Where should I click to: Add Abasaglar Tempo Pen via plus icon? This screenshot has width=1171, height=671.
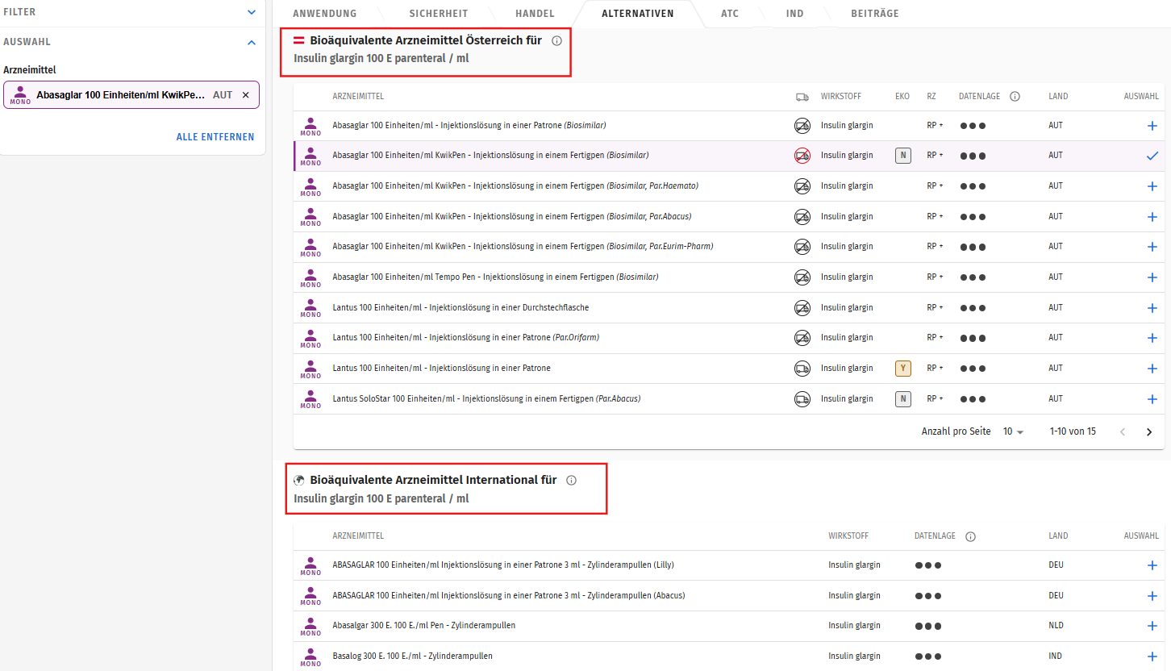click(1152, 277)
